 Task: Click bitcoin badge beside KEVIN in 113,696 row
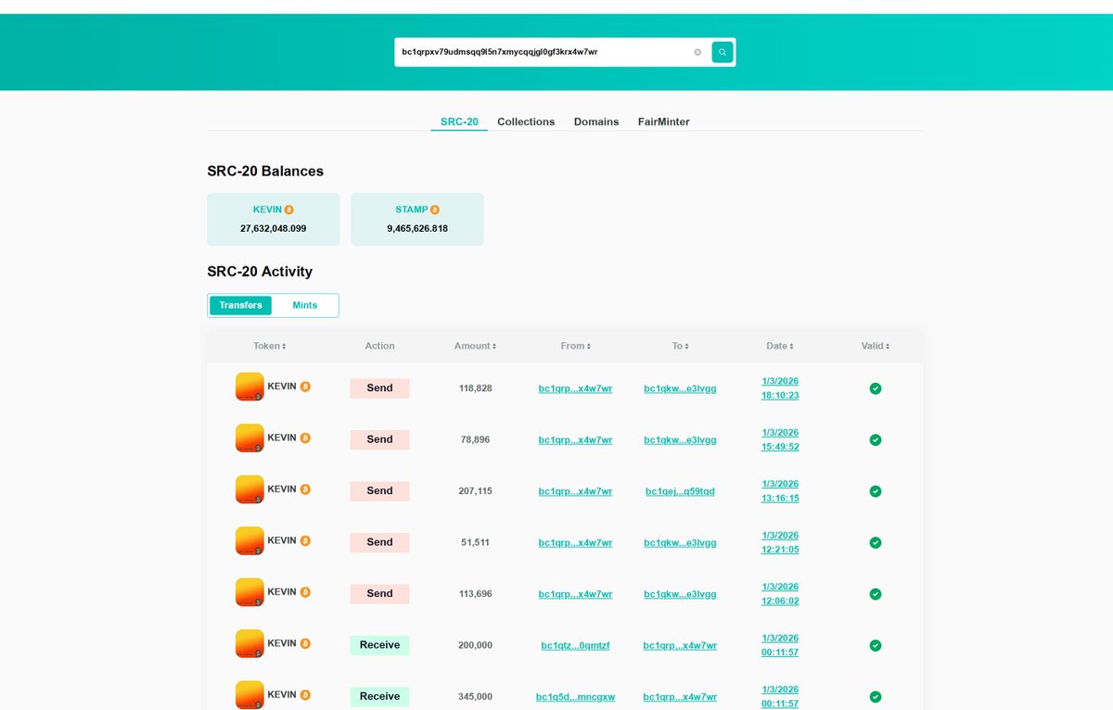pyautogui.click(x=305, y=592)
